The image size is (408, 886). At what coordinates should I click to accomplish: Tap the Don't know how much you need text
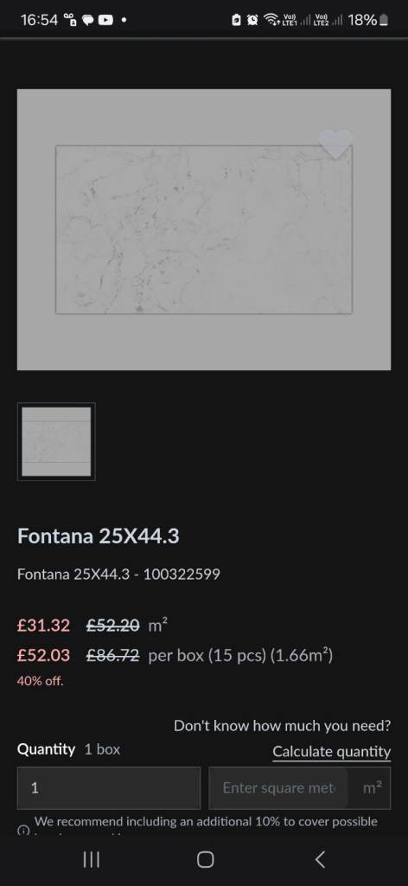point(282,726)
